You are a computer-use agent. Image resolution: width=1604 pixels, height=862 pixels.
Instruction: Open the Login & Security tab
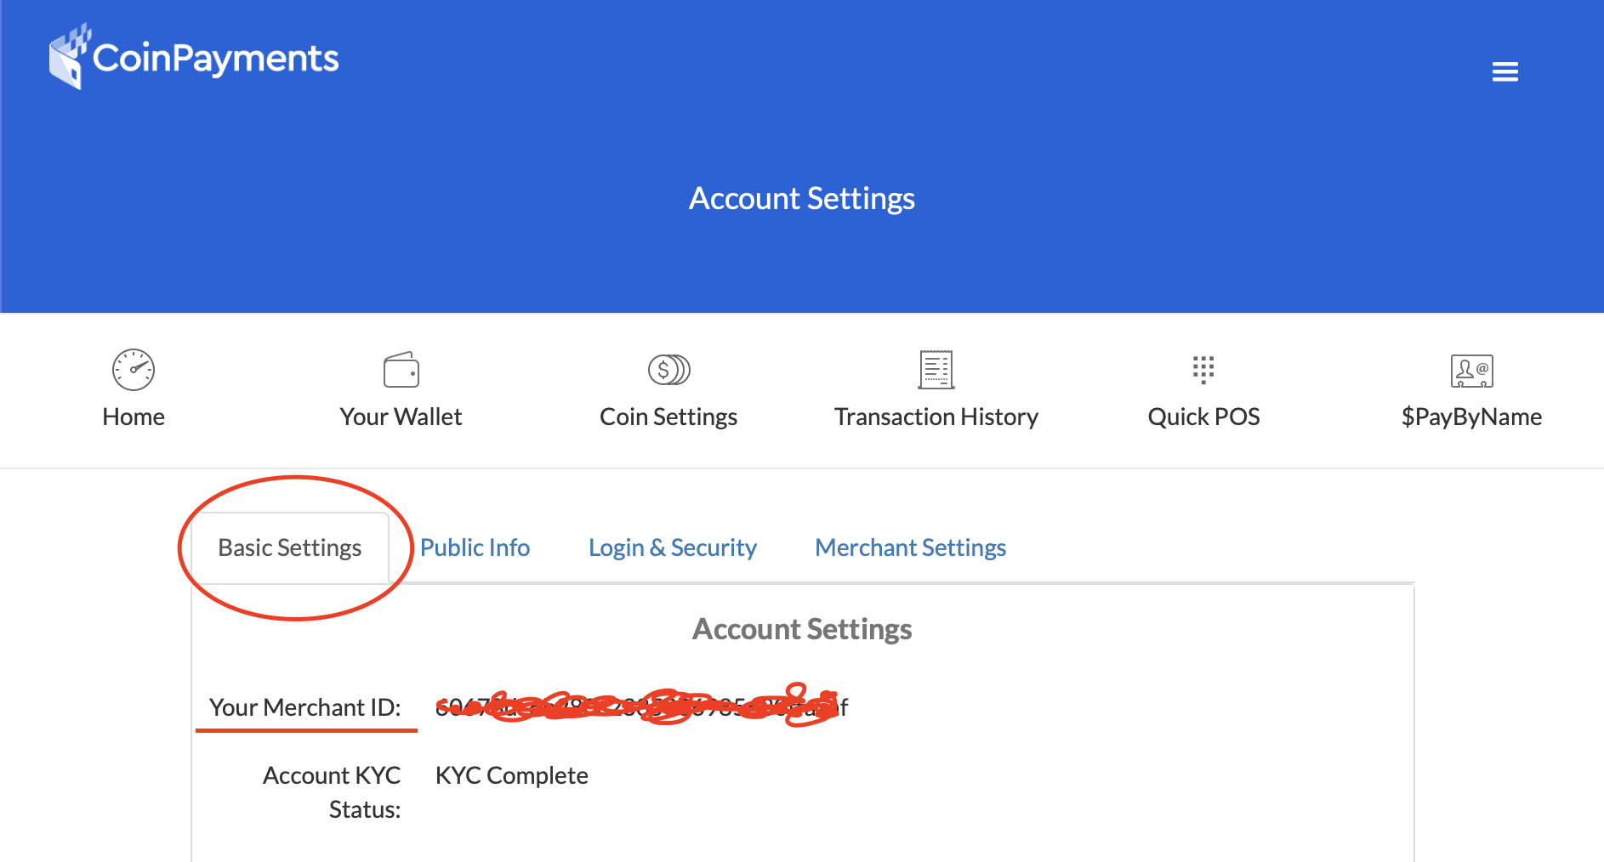[672, 547]
